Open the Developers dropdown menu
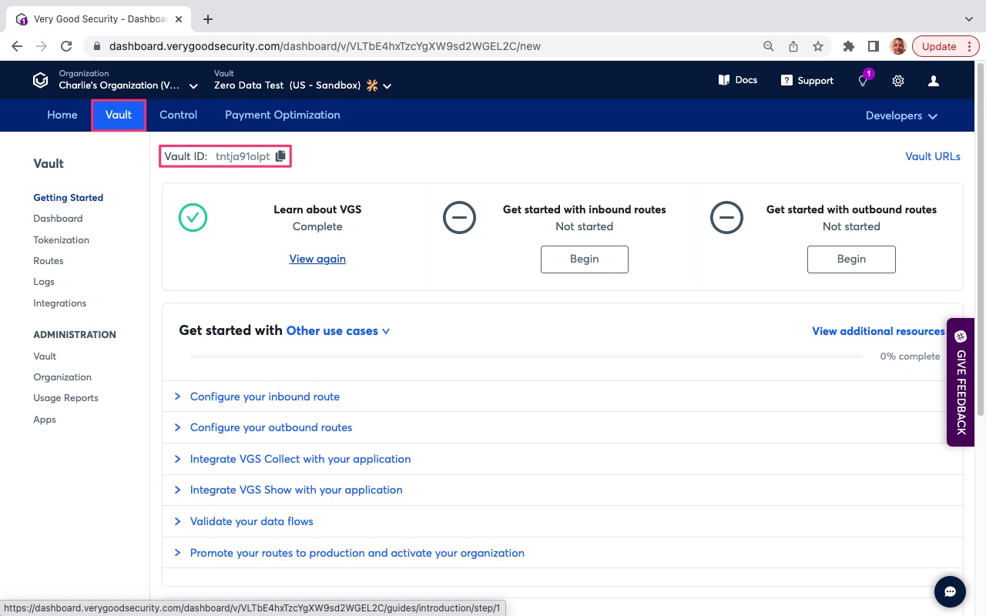 click(901, 115)
